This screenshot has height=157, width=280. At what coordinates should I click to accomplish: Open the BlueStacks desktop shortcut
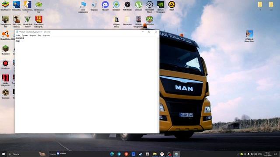pos(6,5)
